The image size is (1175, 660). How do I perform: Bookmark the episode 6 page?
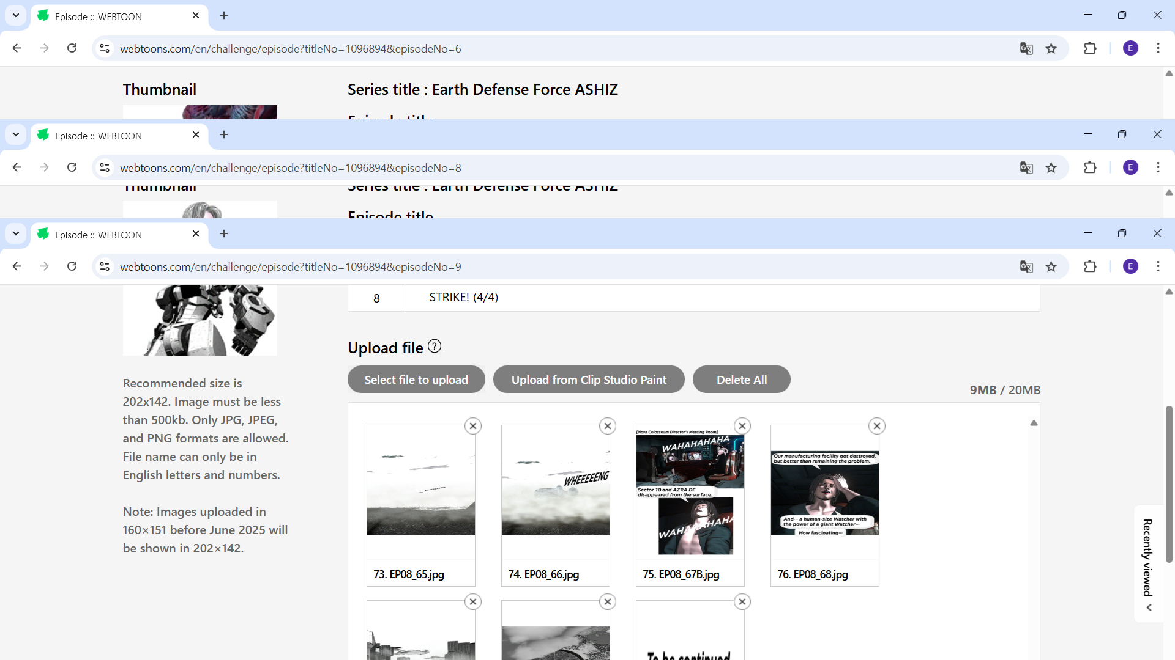coord(1051,48)
